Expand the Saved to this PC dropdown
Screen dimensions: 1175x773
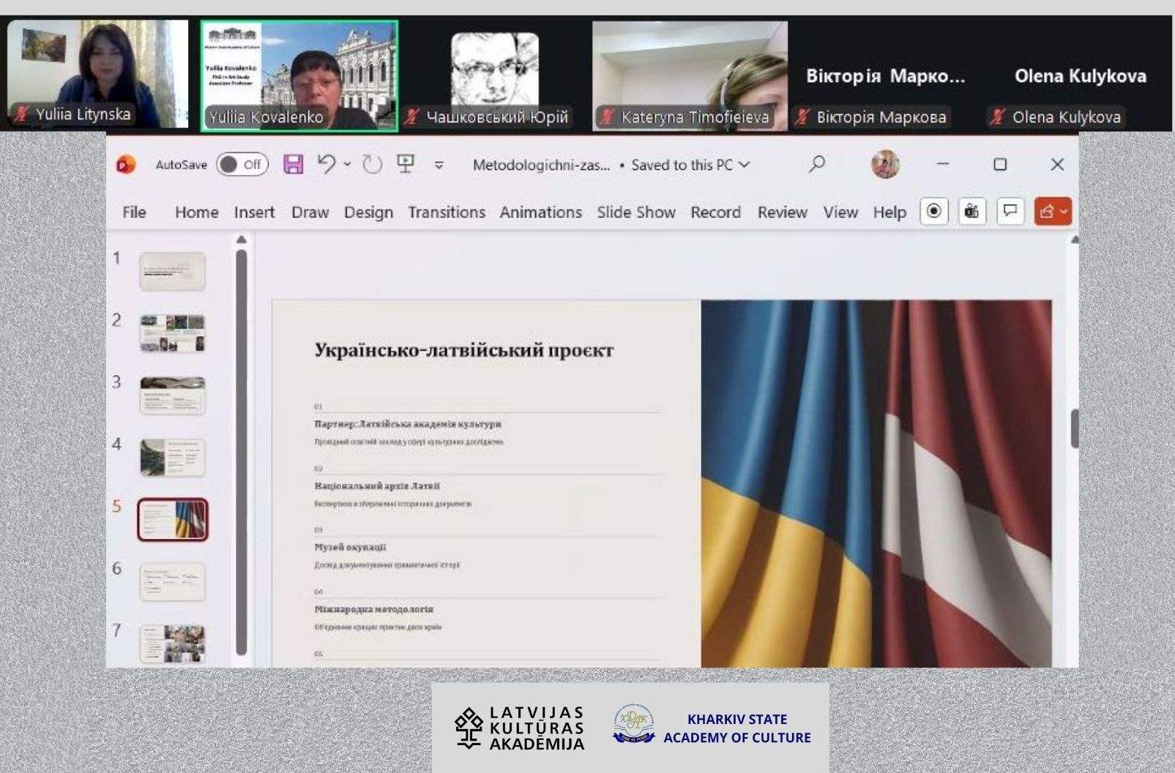(x=745, y=165)
